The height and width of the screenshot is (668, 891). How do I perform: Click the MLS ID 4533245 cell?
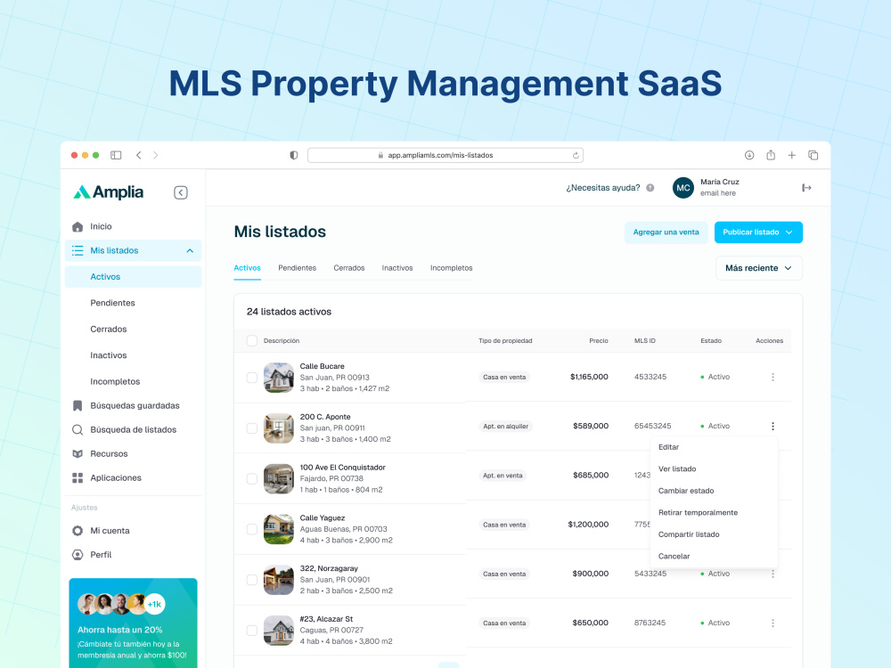click(650, 377)
